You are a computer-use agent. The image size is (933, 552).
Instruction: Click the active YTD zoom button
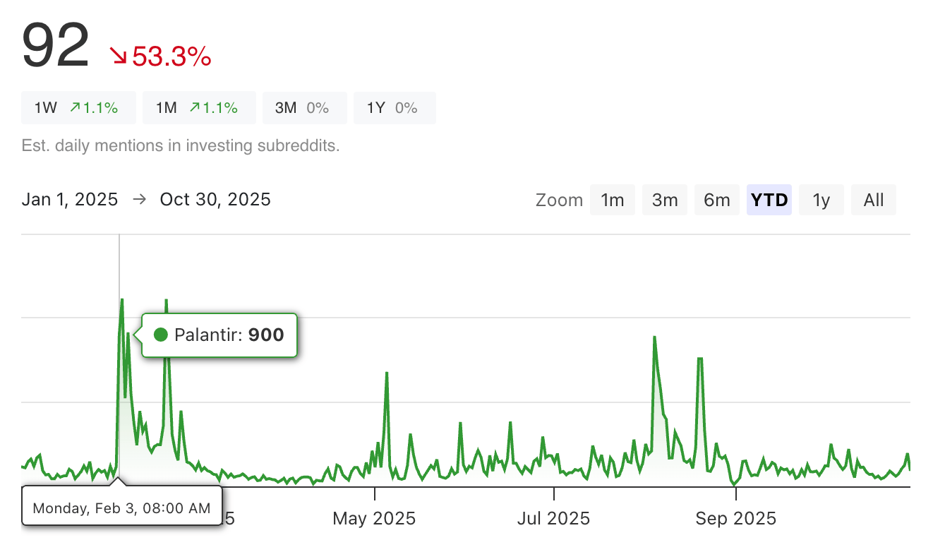[769, 200]
